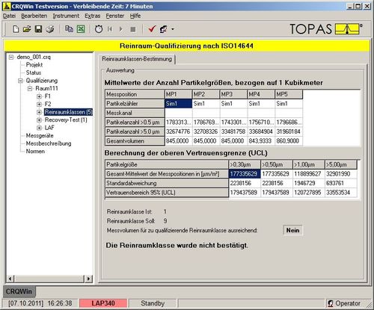Click the Operator icon in the status bar
The image size is (374, 310).
point(331,303)
